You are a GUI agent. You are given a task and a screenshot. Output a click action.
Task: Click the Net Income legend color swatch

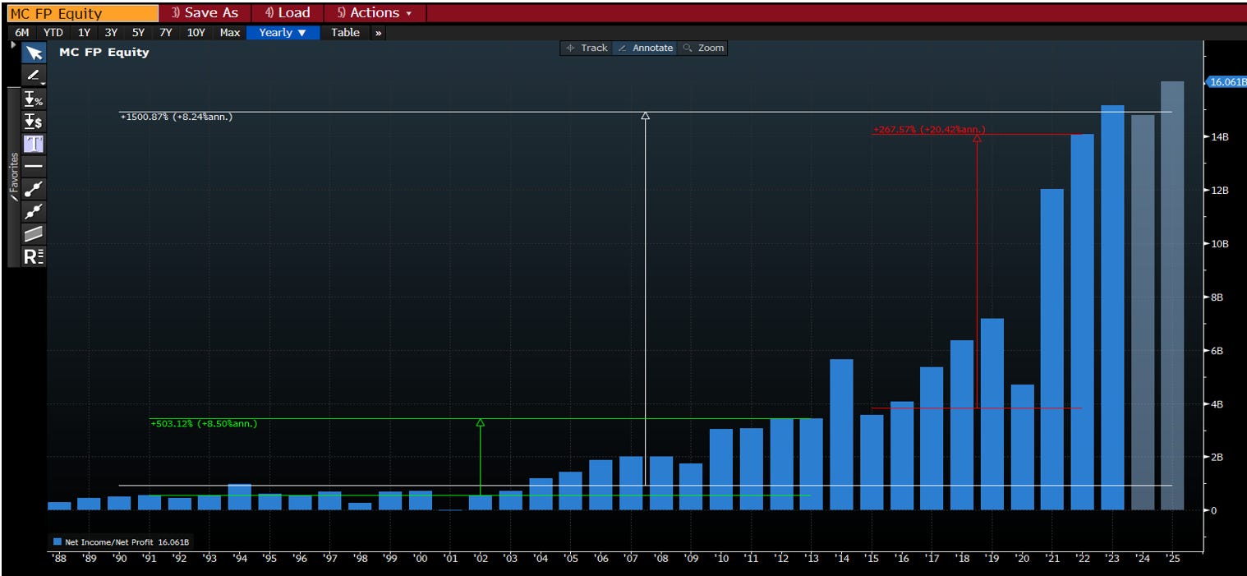click(x=58, y=541)
